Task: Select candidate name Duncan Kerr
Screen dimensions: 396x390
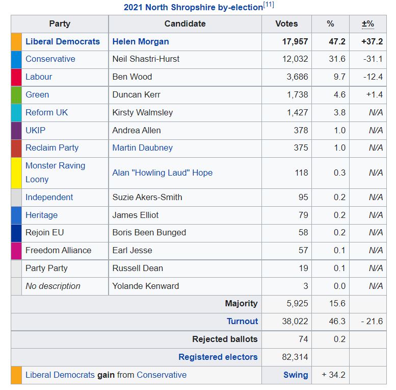Action: (136, 94)
